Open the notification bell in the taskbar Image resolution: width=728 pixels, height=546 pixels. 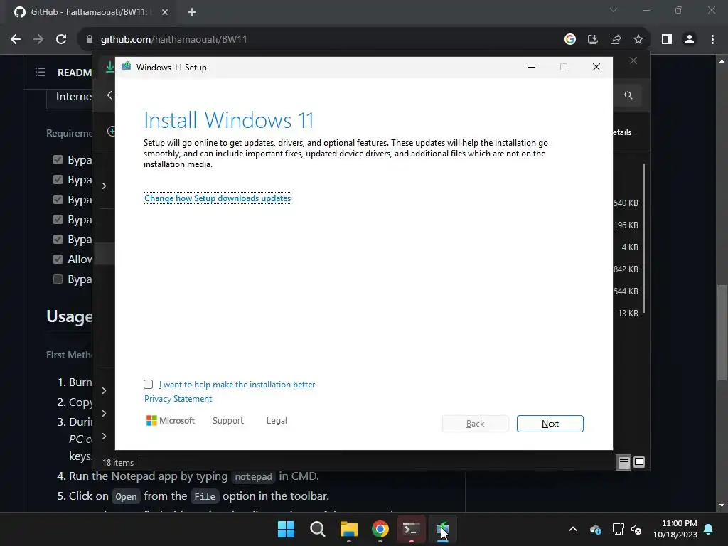tap(709, 529)
